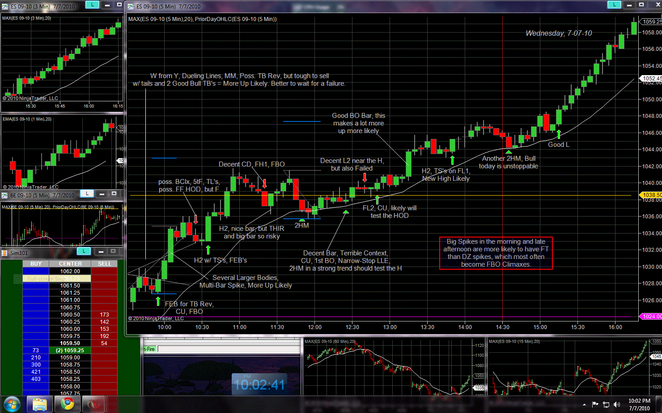Screen dimensions: 662x413
Task: Click the ES 3 Min chart window icon
Action: click(5, 6)
